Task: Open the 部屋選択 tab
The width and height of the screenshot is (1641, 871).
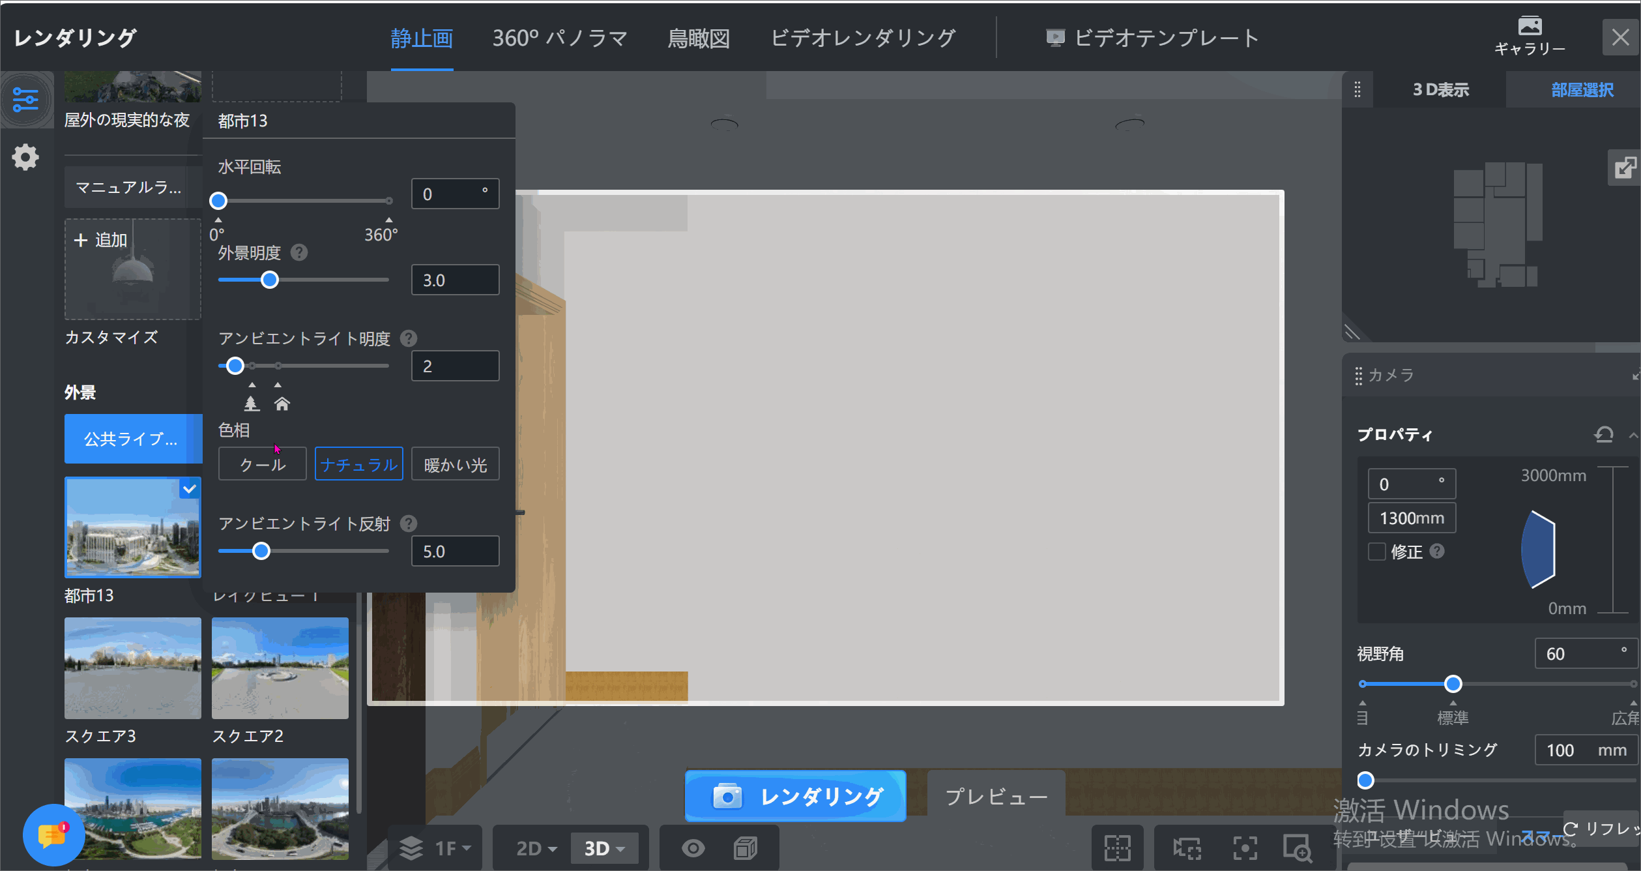Action: tap(1582, 89)
